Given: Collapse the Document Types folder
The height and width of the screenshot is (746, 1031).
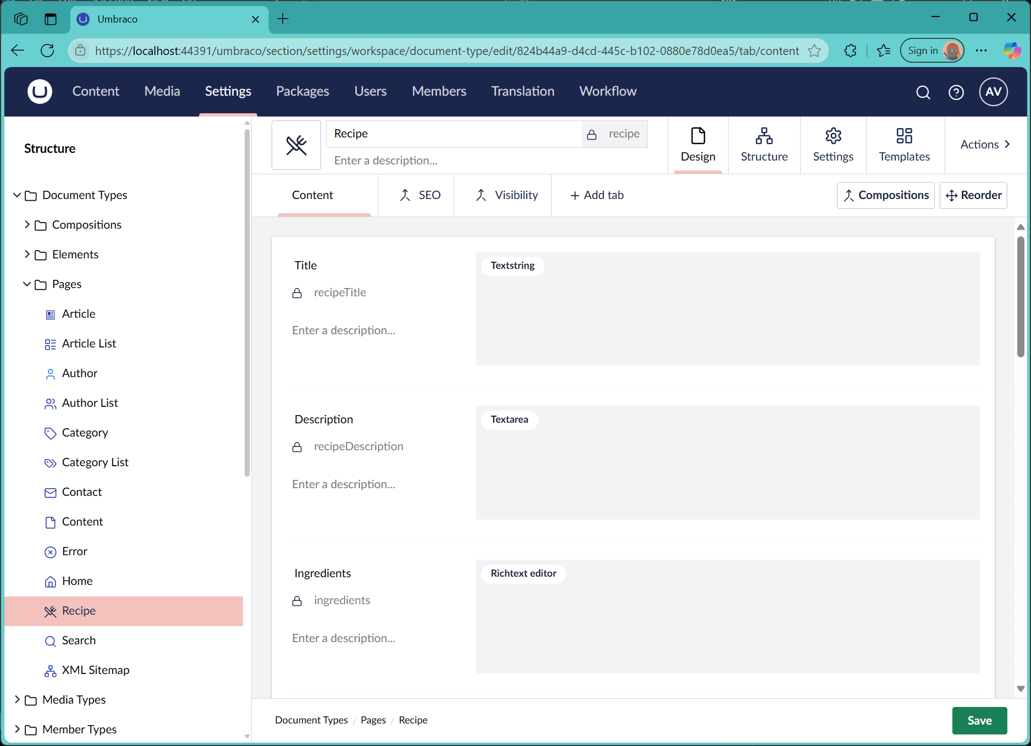Looking at the screenshot, I should (x=17, y=195).
